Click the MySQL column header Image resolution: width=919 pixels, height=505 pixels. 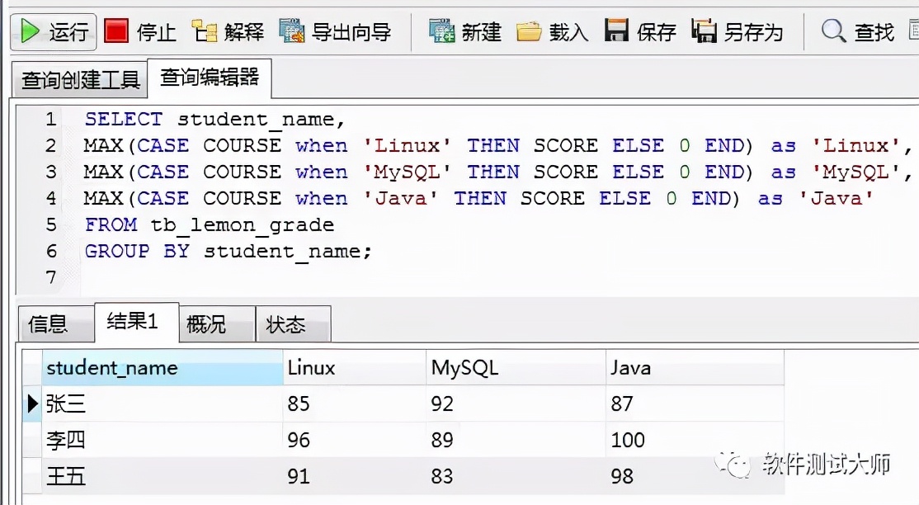tap(464, 368)
